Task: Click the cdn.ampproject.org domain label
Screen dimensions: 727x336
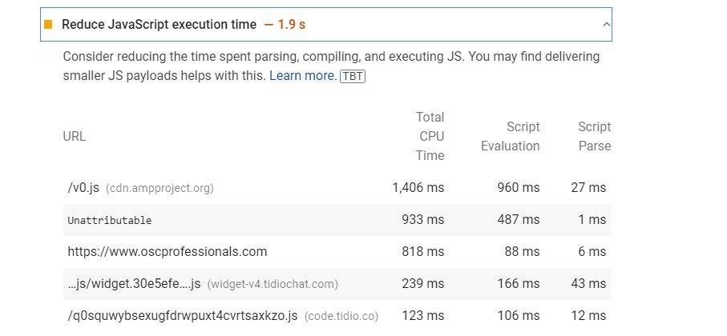Action: [160, 189]
